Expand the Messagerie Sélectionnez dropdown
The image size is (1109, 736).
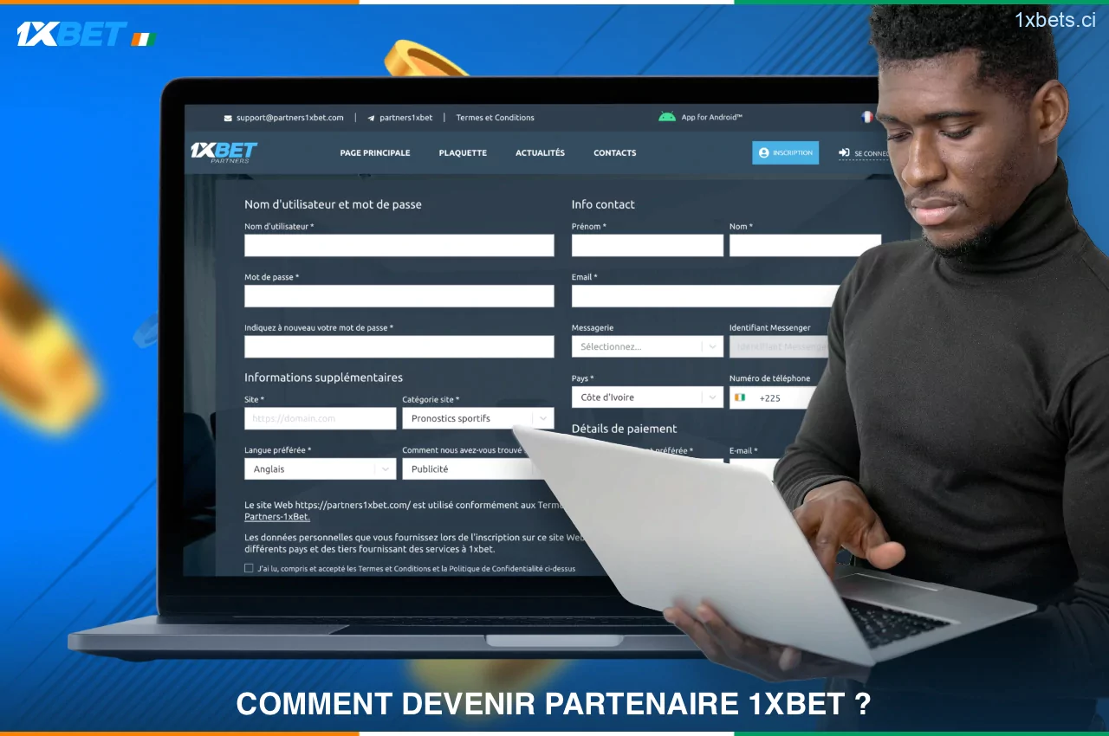[x=647, y=346]
